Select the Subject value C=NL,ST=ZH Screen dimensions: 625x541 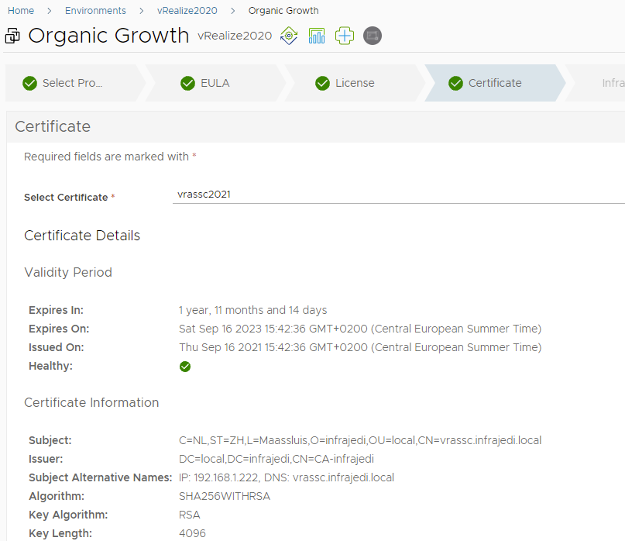point(360,440)
